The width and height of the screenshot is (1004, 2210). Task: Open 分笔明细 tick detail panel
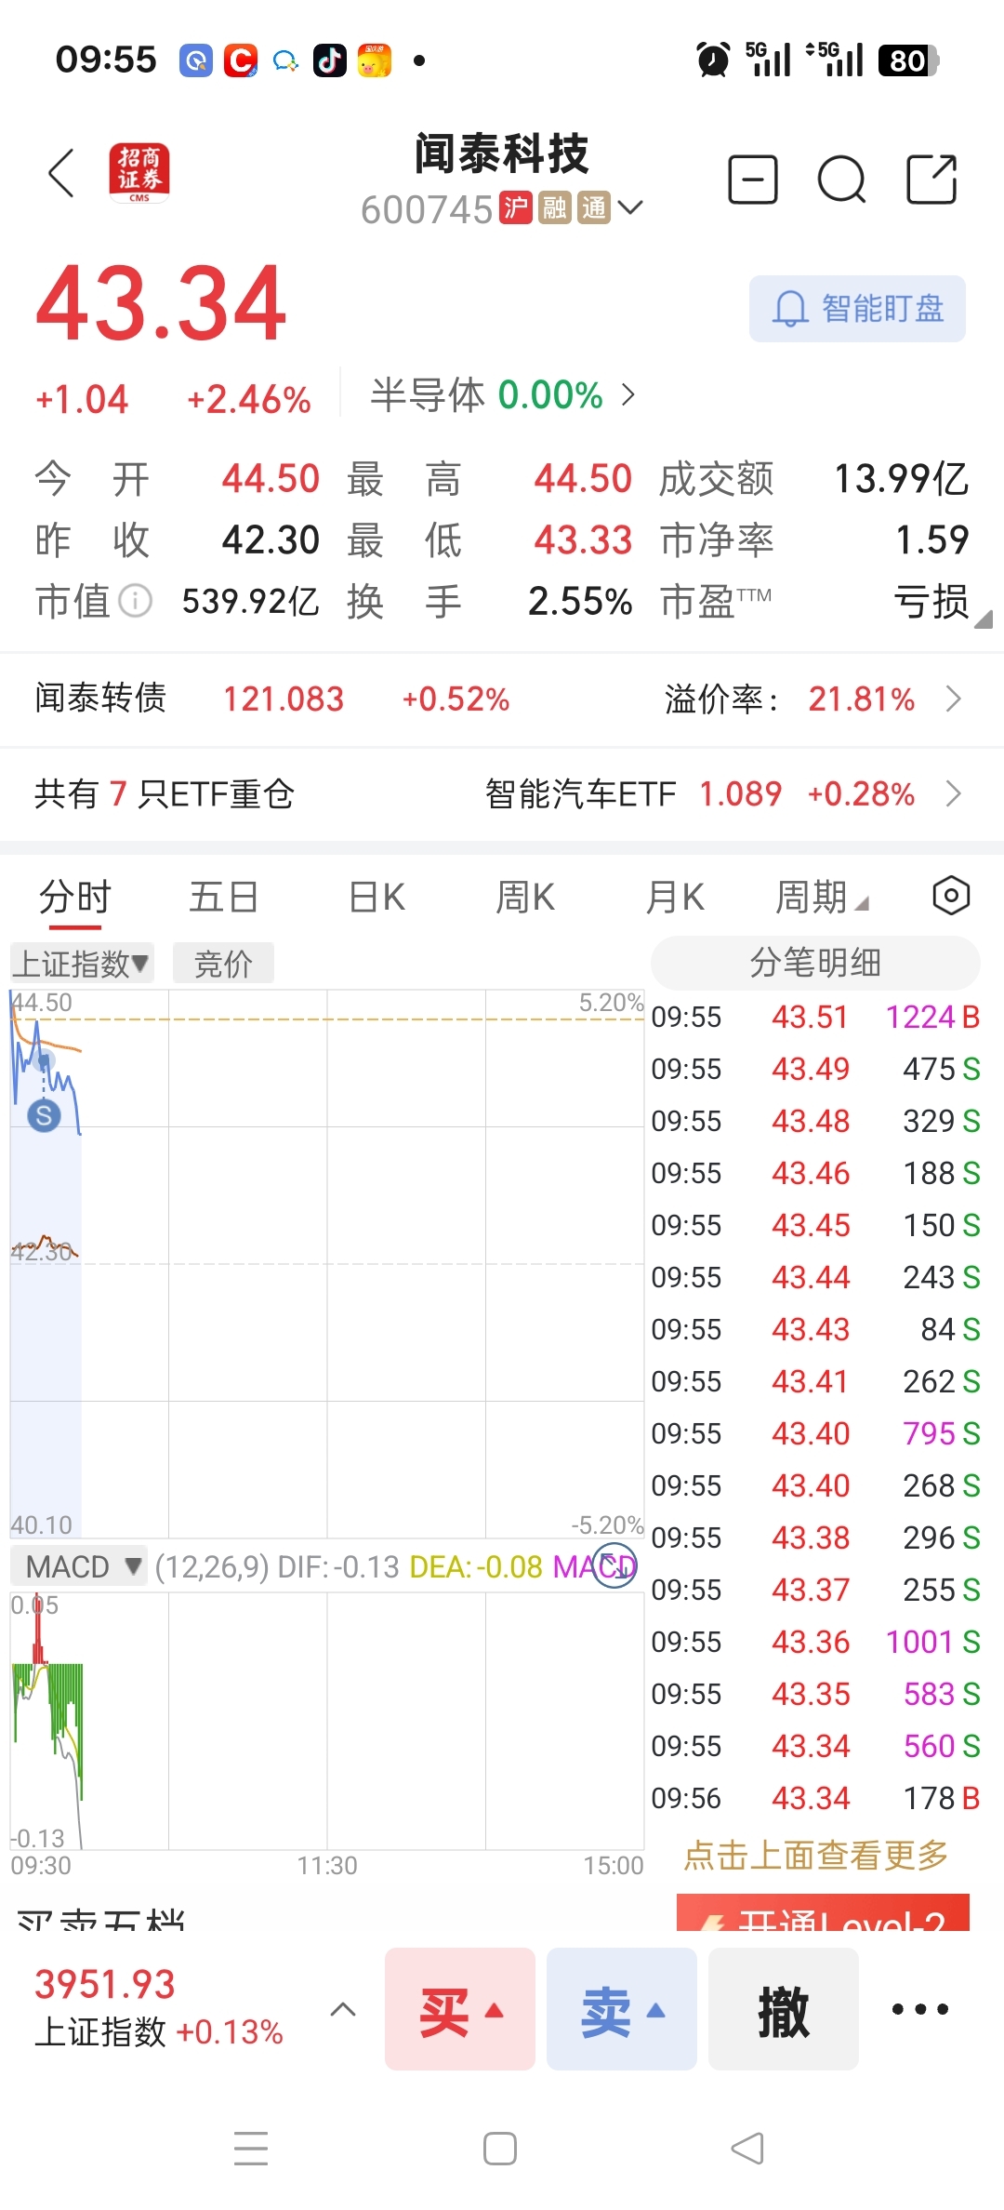click(815, 963)
